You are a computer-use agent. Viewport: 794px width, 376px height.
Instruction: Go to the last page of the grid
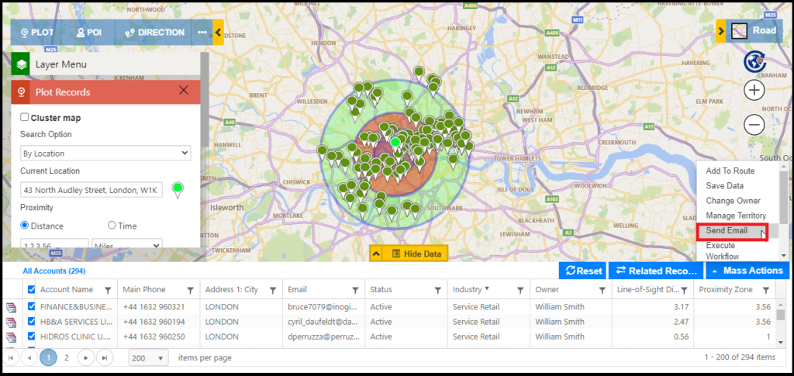coord(104,357)
